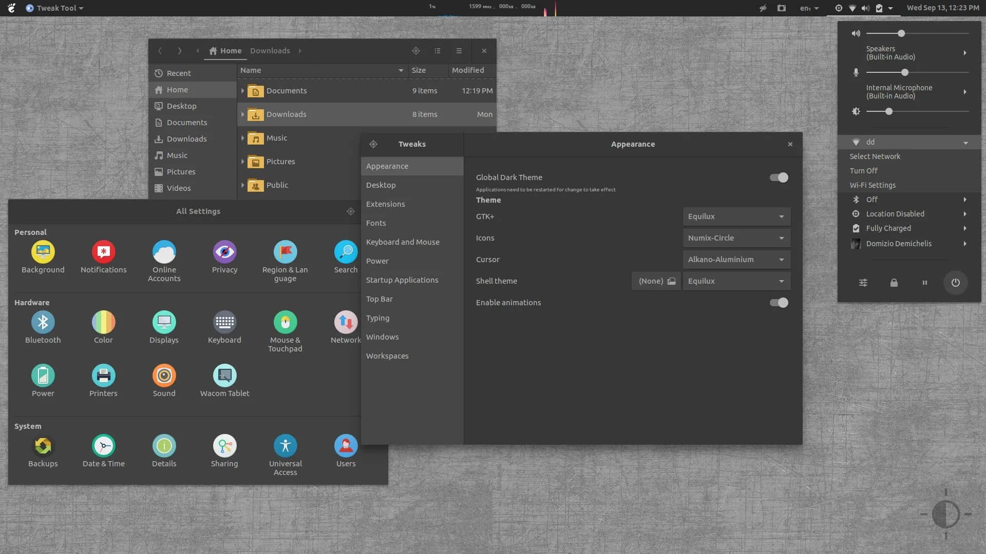
Task: Expand the Documents folder in file manager
Action: coord(242,91)
